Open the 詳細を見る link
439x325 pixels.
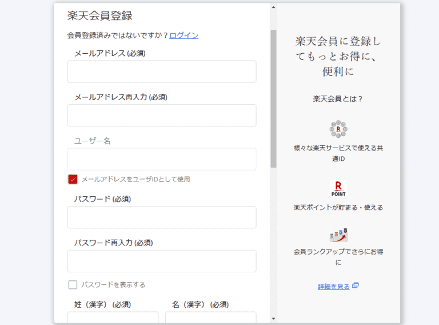[334, 286]
